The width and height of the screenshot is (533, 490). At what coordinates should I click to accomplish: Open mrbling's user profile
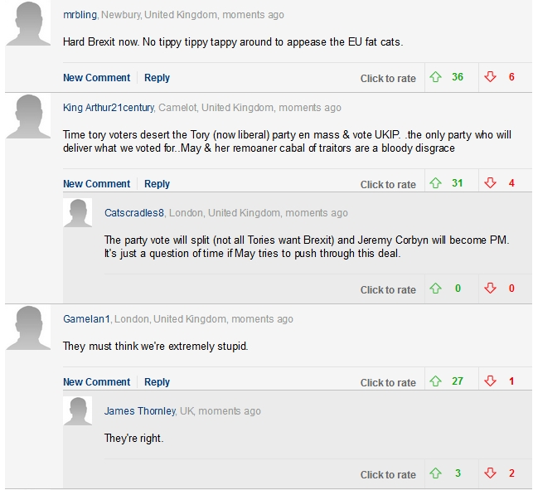tap(80, 15)
